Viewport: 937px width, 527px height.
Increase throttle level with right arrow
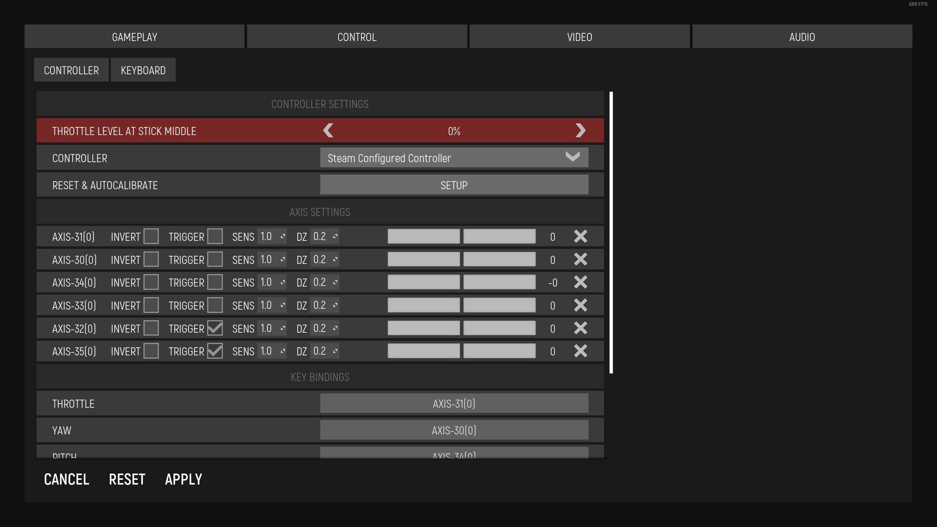point(580,131)
